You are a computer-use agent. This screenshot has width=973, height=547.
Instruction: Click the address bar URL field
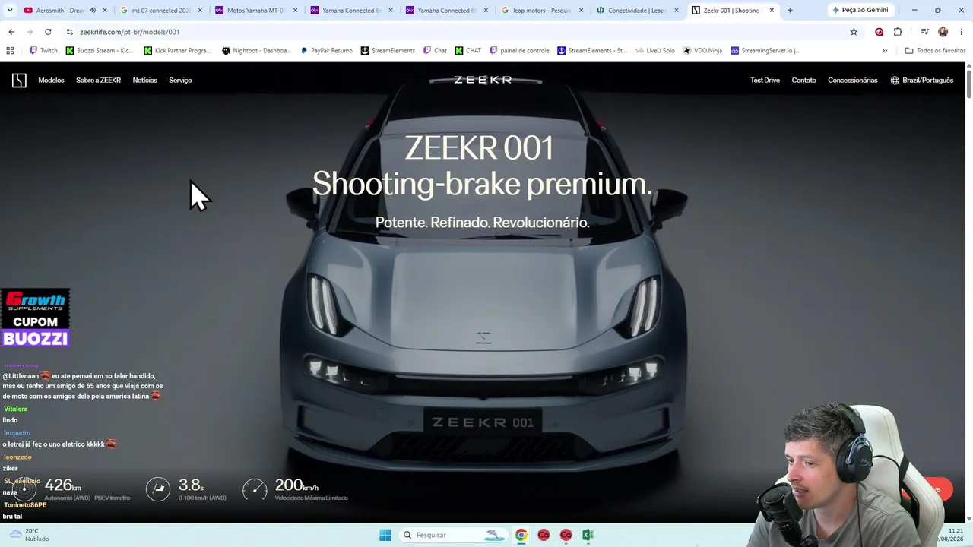[460, 32]
